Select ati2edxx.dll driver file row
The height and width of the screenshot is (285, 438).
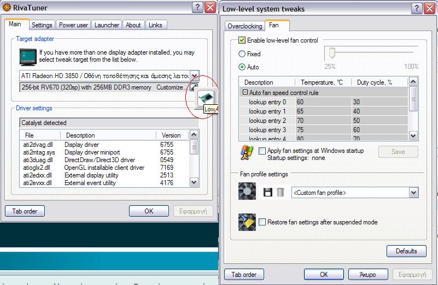click(37, 175)
